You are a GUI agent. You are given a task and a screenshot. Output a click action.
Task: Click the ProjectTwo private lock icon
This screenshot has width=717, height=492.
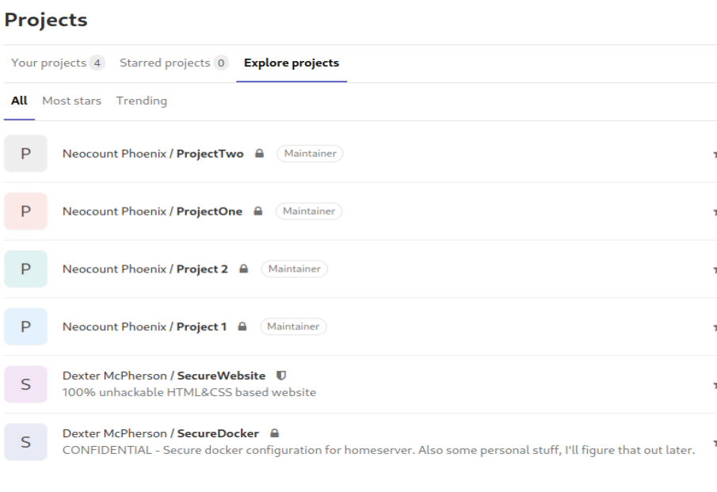click(x=258, y=154)
